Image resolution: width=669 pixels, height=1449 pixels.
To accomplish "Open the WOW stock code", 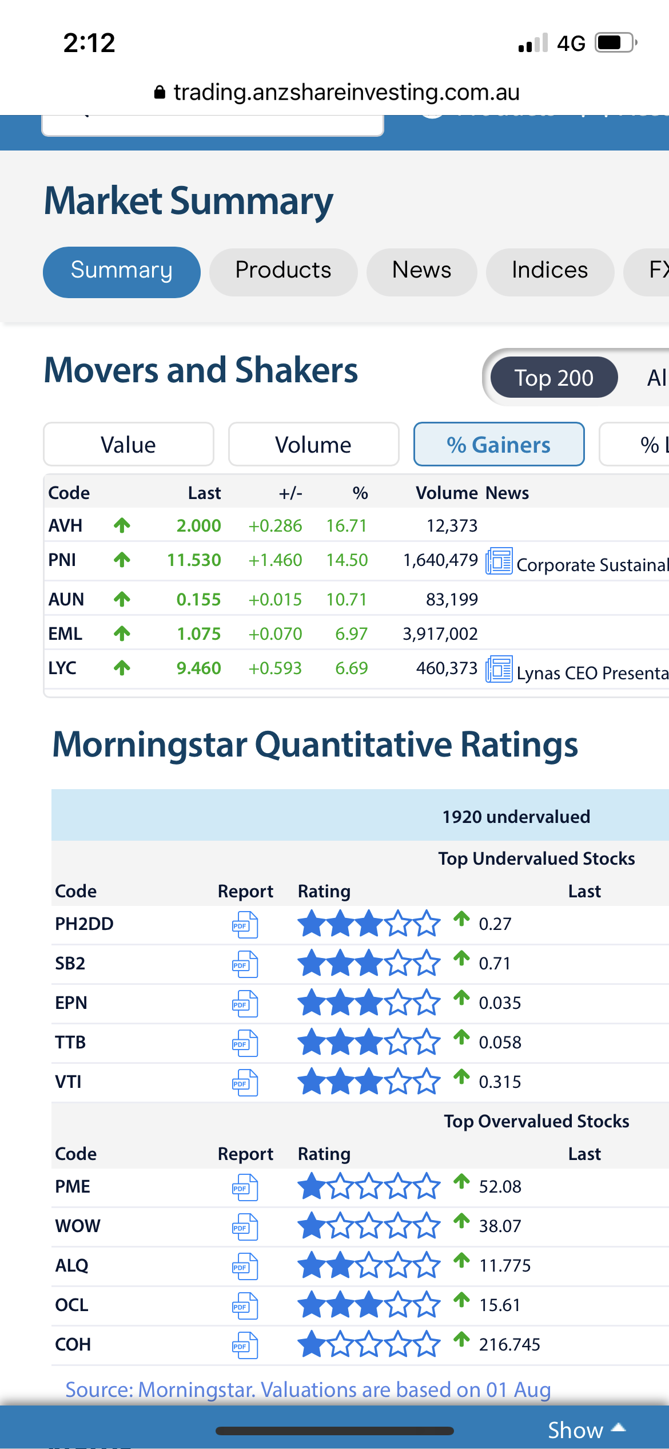I will pyautogui.click(x=78, y=1226).
